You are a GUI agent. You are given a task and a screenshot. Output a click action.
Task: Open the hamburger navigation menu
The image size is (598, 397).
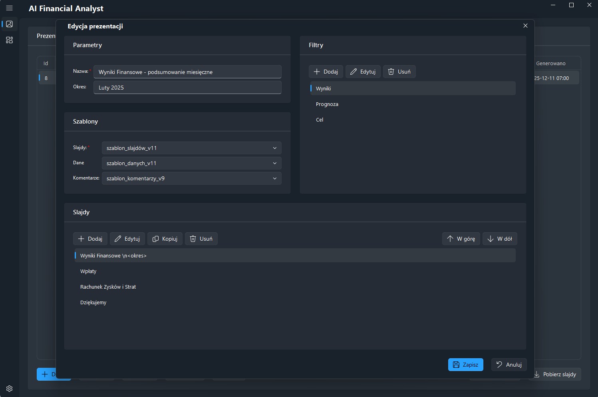tap(10, 8)
